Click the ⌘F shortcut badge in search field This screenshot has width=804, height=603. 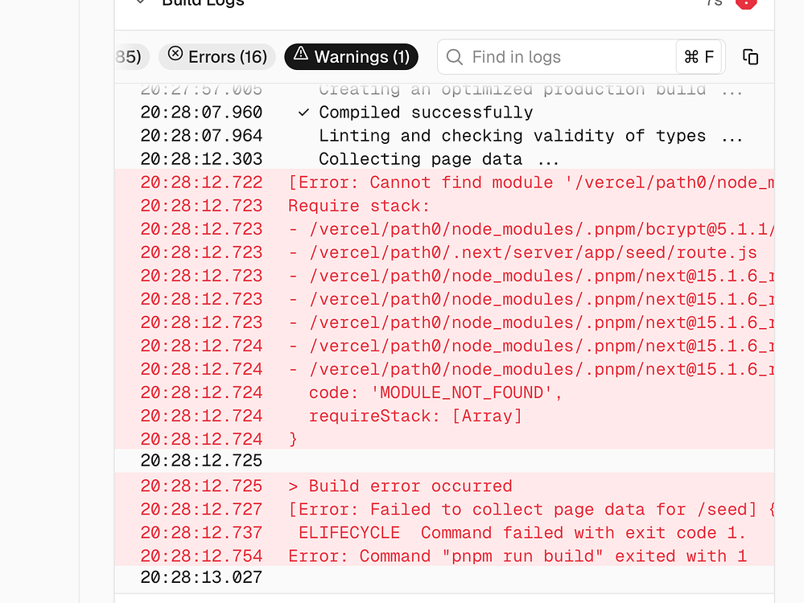pyautogui.click(x=699, y=56)
